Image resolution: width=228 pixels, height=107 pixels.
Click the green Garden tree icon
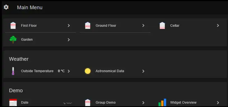click(x=13, y=40)
